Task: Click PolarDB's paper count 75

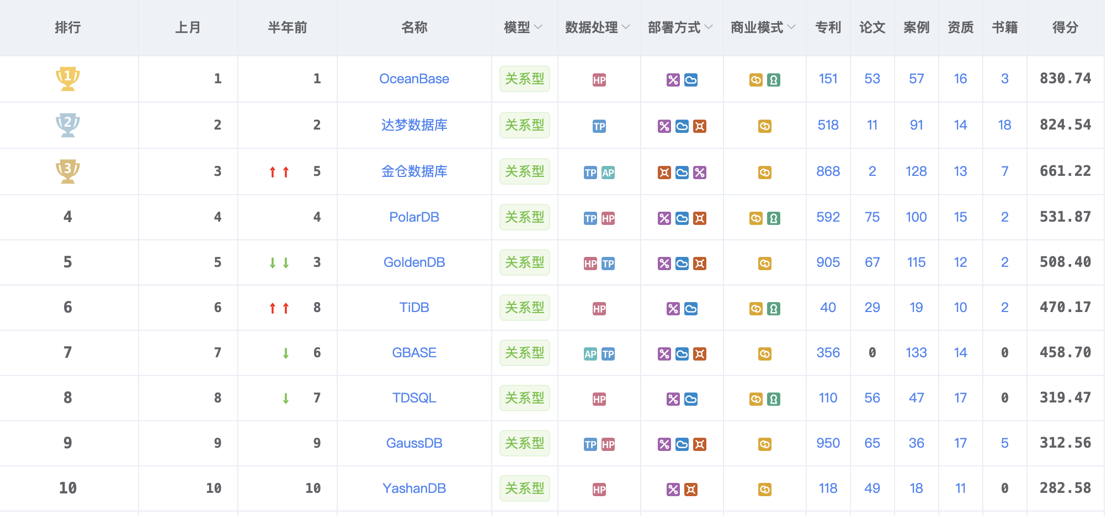Action: coord(872,217)
